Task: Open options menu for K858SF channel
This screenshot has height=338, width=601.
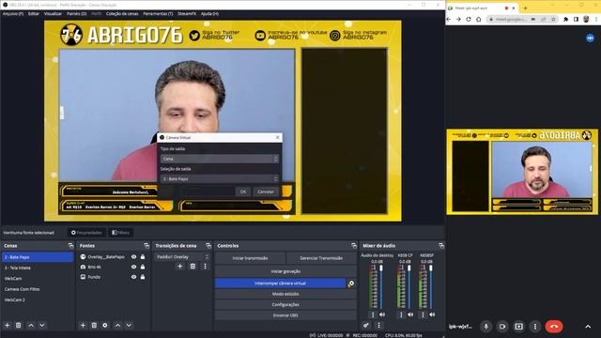Action: [x=424, y=315]
